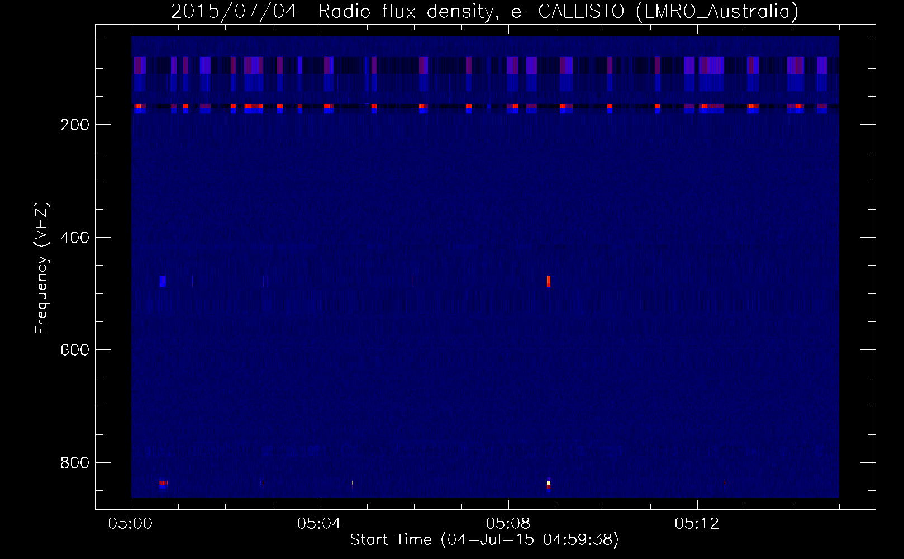This screenshot has width=904, height=559.
Task: Click the time tick label "05:12"
Action: [697, 523]
